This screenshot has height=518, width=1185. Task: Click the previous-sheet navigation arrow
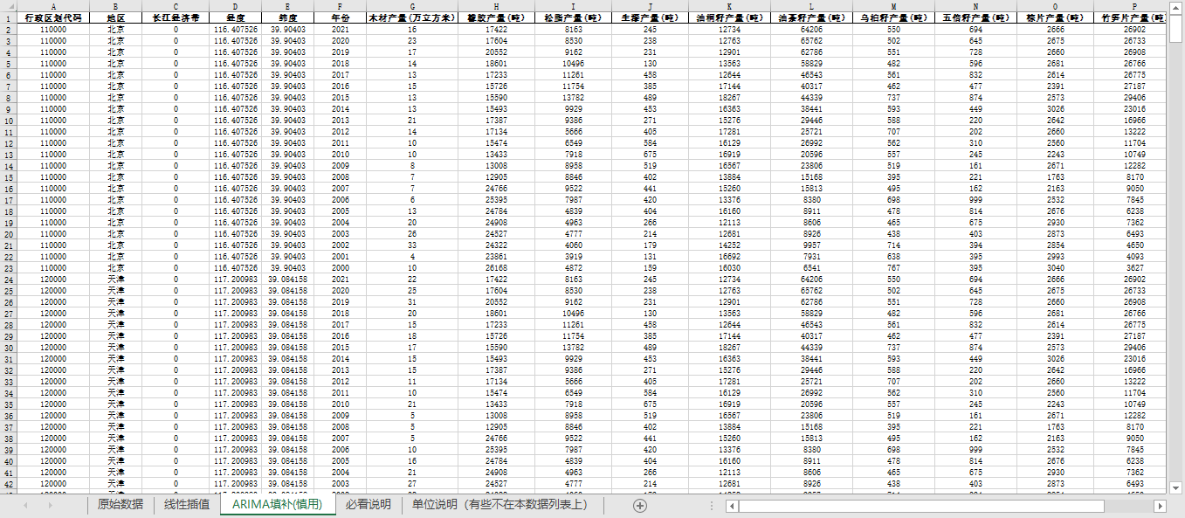25,505
